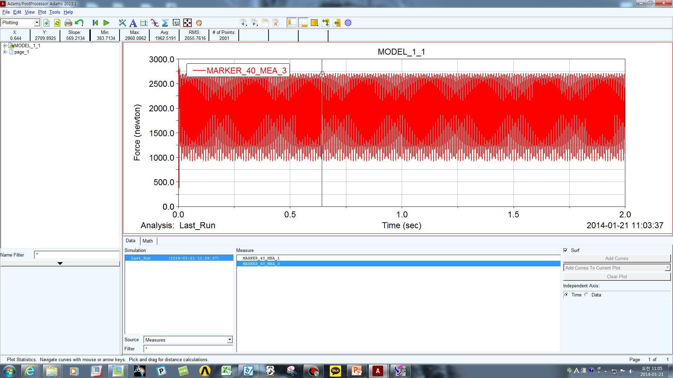Open the Curve Edit toolbar icon
Screen dimensions: 673x378
(155, 23)
